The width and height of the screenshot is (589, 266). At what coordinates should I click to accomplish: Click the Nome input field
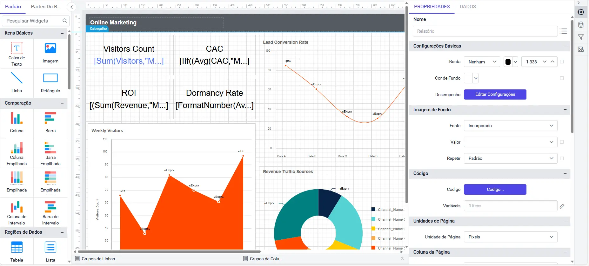click(x=485, y=31)
